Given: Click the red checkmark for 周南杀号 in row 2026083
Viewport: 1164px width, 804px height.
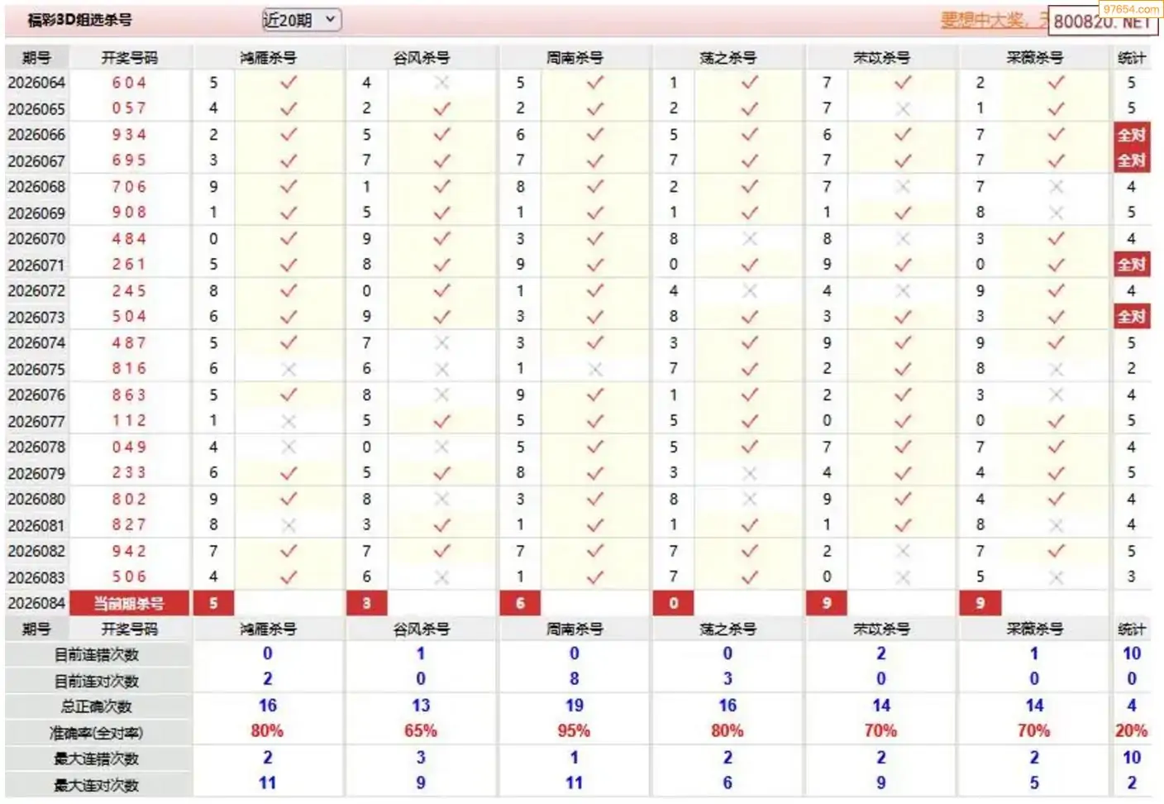Looking at the screenshot, I should (596, 577).
